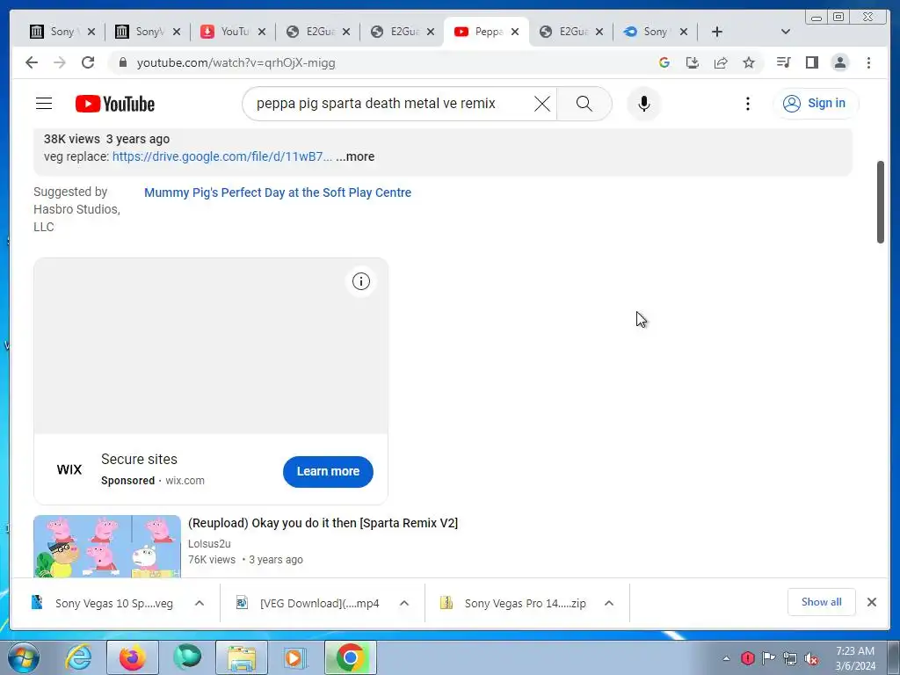Show all downloads
The image size is (900, 675).
(x=822, y=602)
